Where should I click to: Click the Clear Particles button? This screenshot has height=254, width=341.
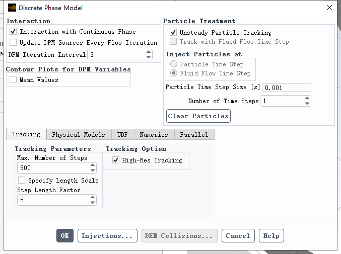pos(198,116)
